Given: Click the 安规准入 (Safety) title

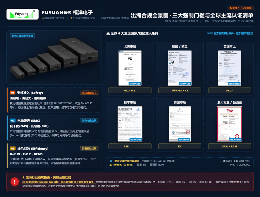Looking at the screenshot, I should (30, 93).
